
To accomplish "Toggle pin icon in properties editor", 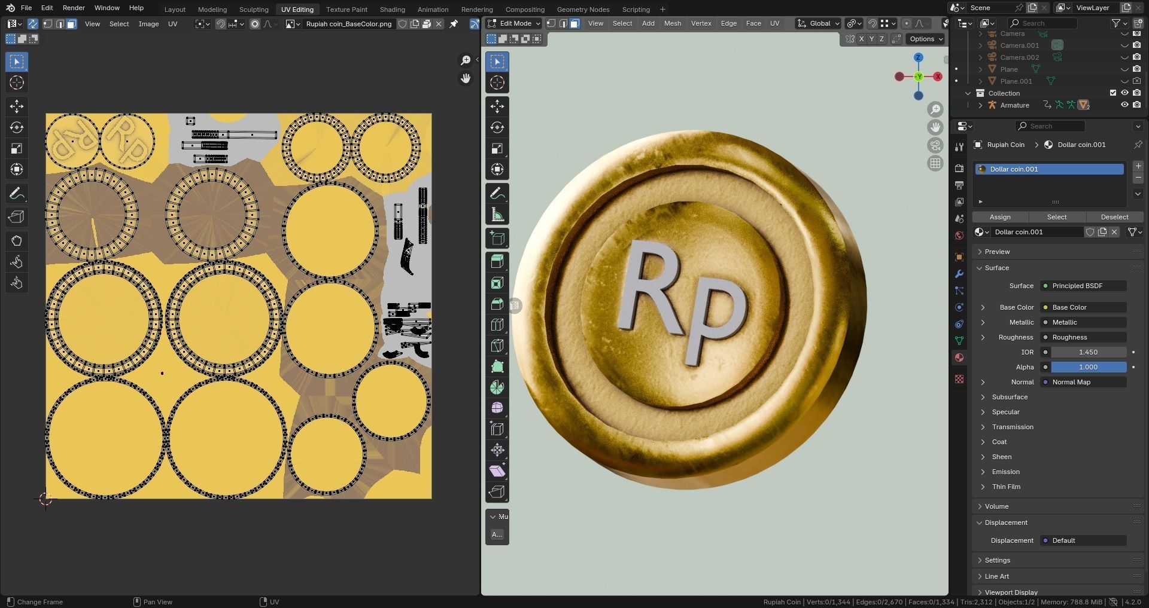I will 1138,145.
